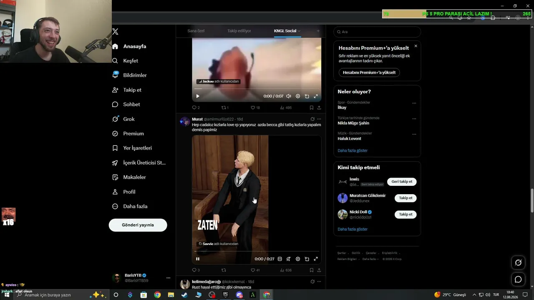View analytics showing 495 views
This screenshot has height=300, width=534.
286,107
